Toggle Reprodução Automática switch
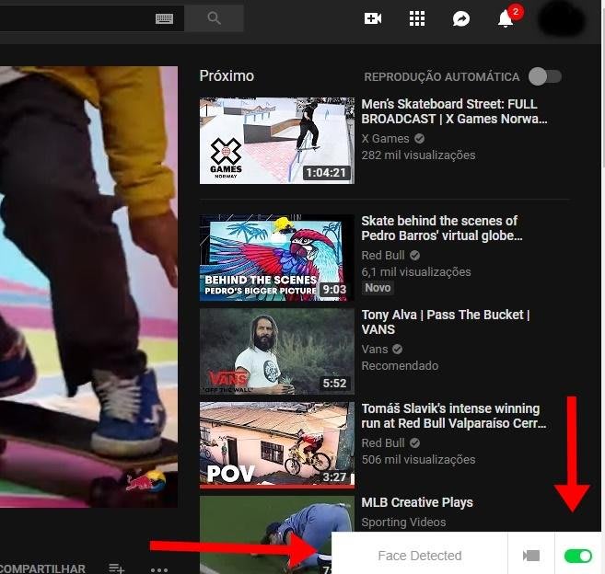This screenshot has width=605, height=574. tap(544, 76)
